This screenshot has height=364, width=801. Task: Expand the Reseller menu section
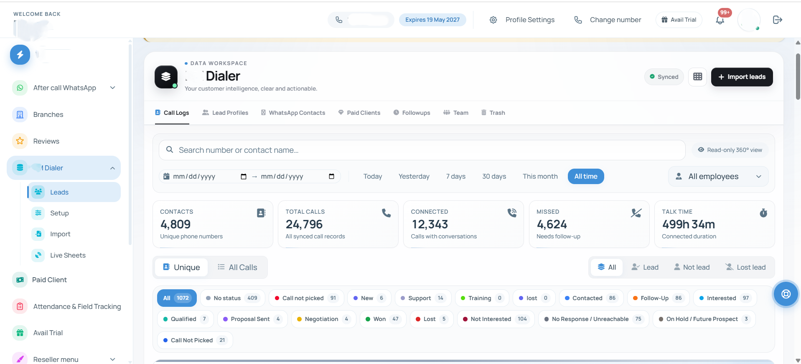112,359
